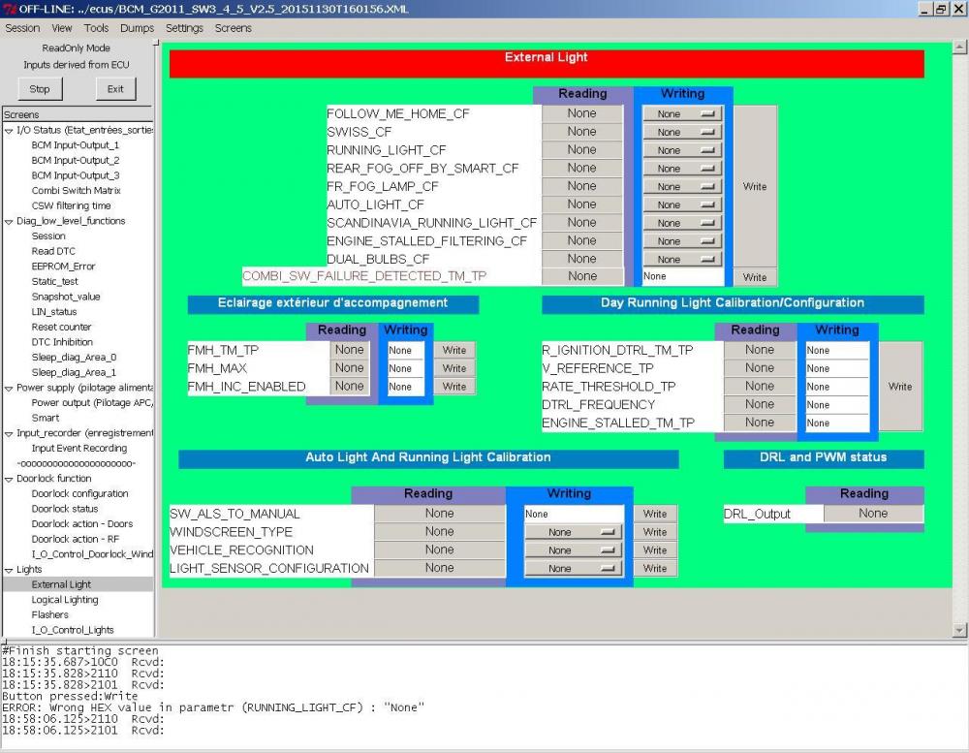Click Write button for SW_ALS_TO_MANUAL

tap(655, 514)
